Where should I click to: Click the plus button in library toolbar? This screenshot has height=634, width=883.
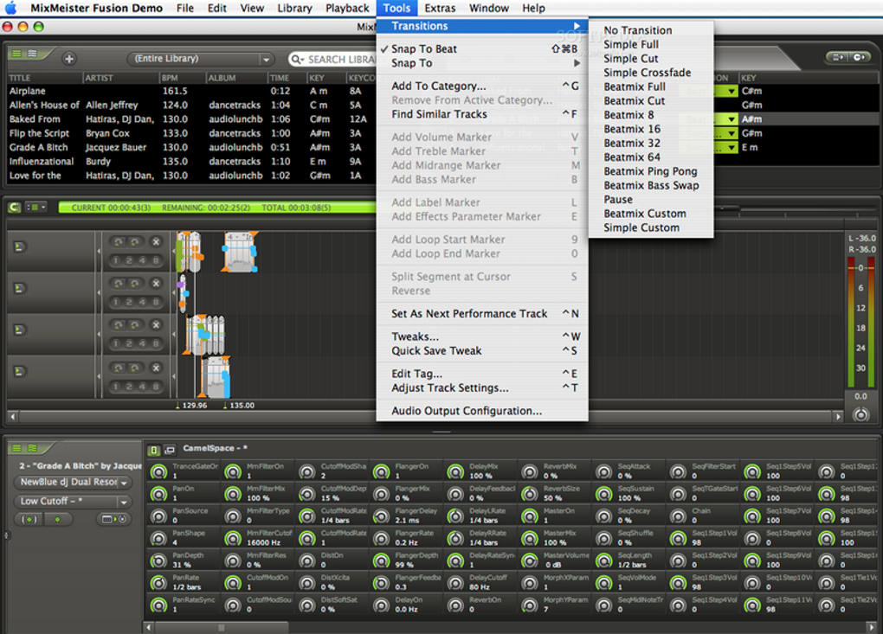point(69,59)
